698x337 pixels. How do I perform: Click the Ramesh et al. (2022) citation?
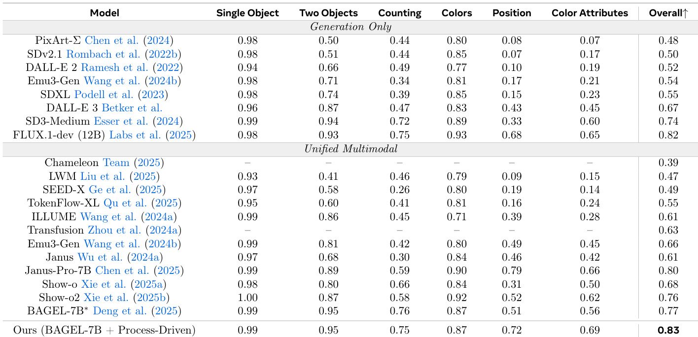132,67
